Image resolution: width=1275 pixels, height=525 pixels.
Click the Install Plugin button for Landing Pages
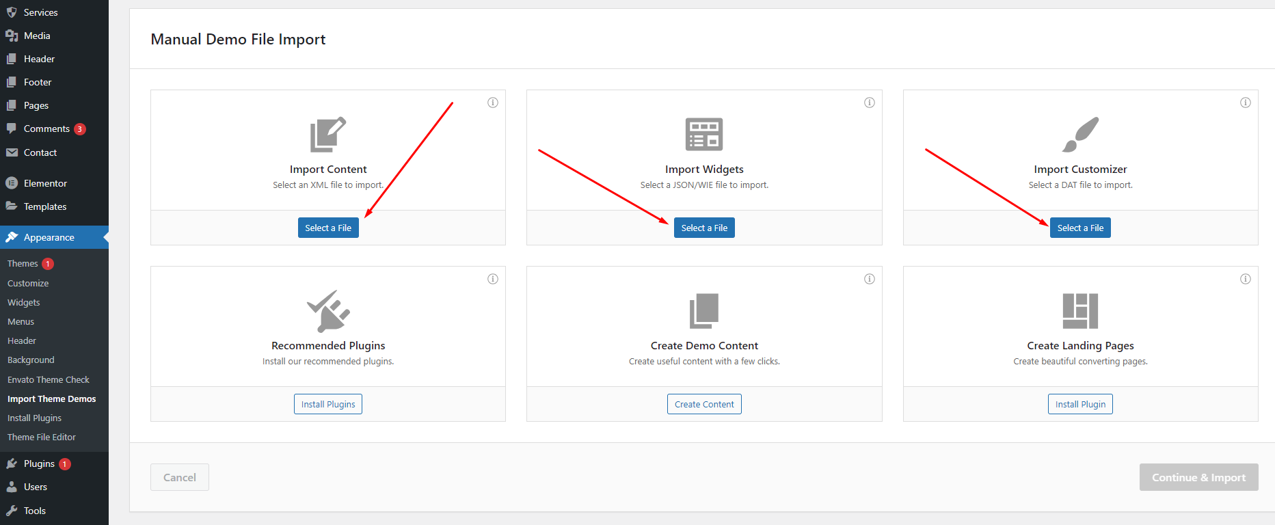pos(1080,404)
